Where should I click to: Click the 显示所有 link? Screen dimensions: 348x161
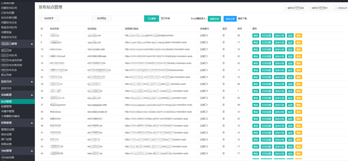coord(165,18)
